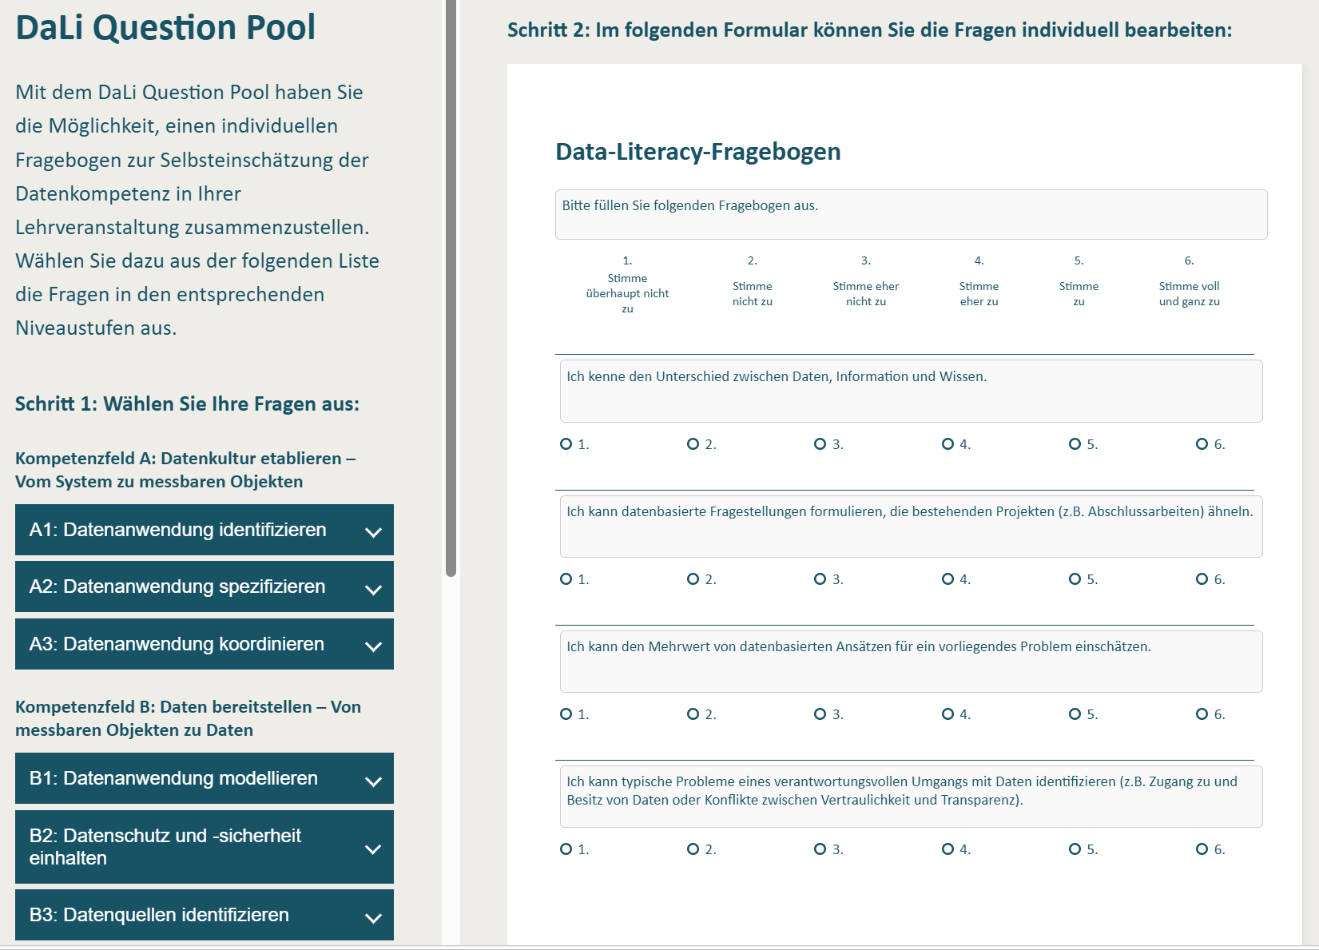Screen dimensions: 1319x950
Task: Select option 2 for verantwortungsvollen Umgangs question
Action: [693, 849]
